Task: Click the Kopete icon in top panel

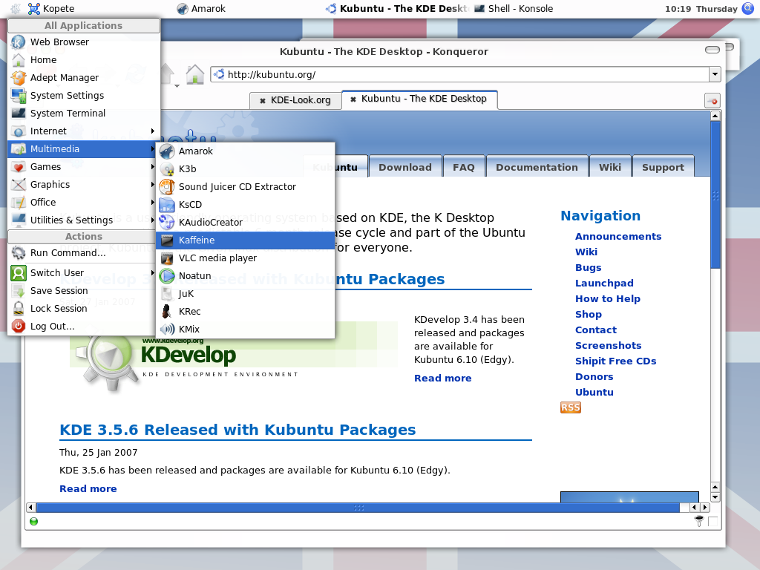Action: coord(34,8)
